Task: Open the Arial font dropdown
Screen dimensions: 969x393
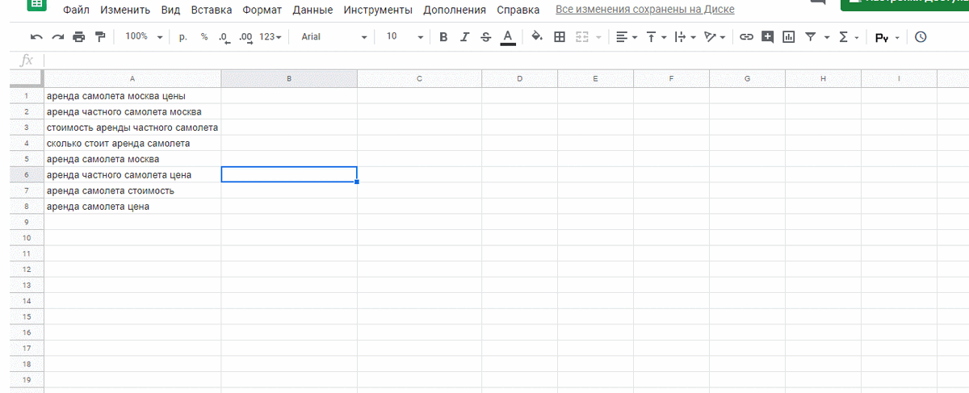Action: 333,37
